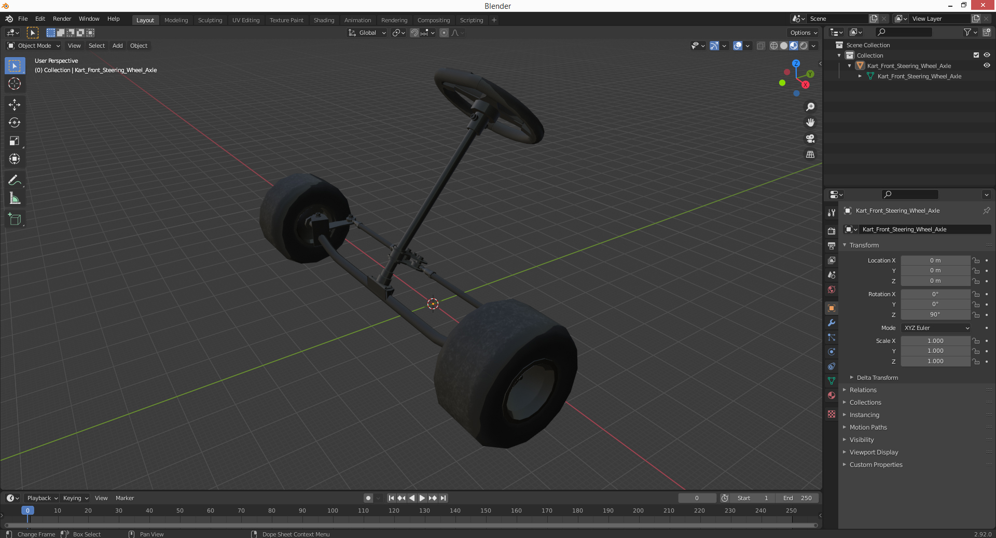Switch to rendered viewport shading
The image size is (996, 538).
pos(804,46)
